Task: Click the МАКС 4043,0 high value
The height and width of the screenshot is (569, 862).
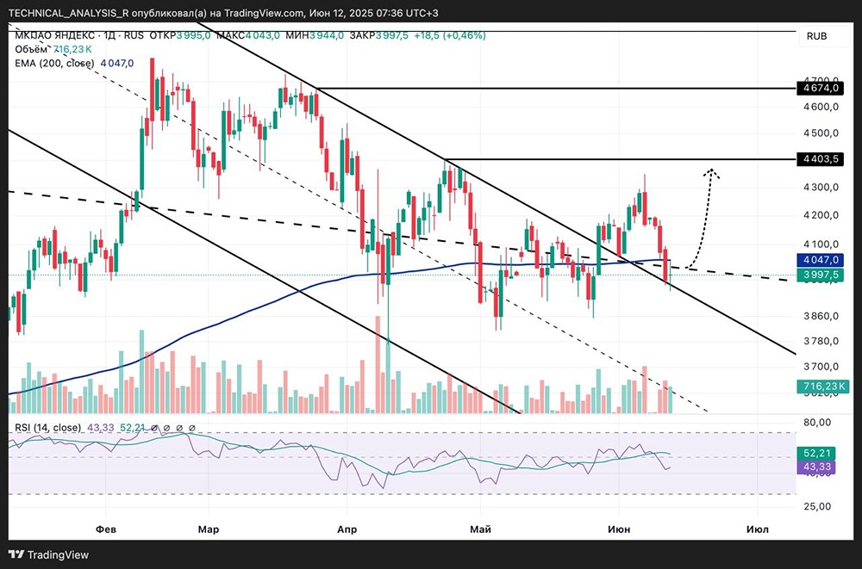Action: click(x=247, y=35)
